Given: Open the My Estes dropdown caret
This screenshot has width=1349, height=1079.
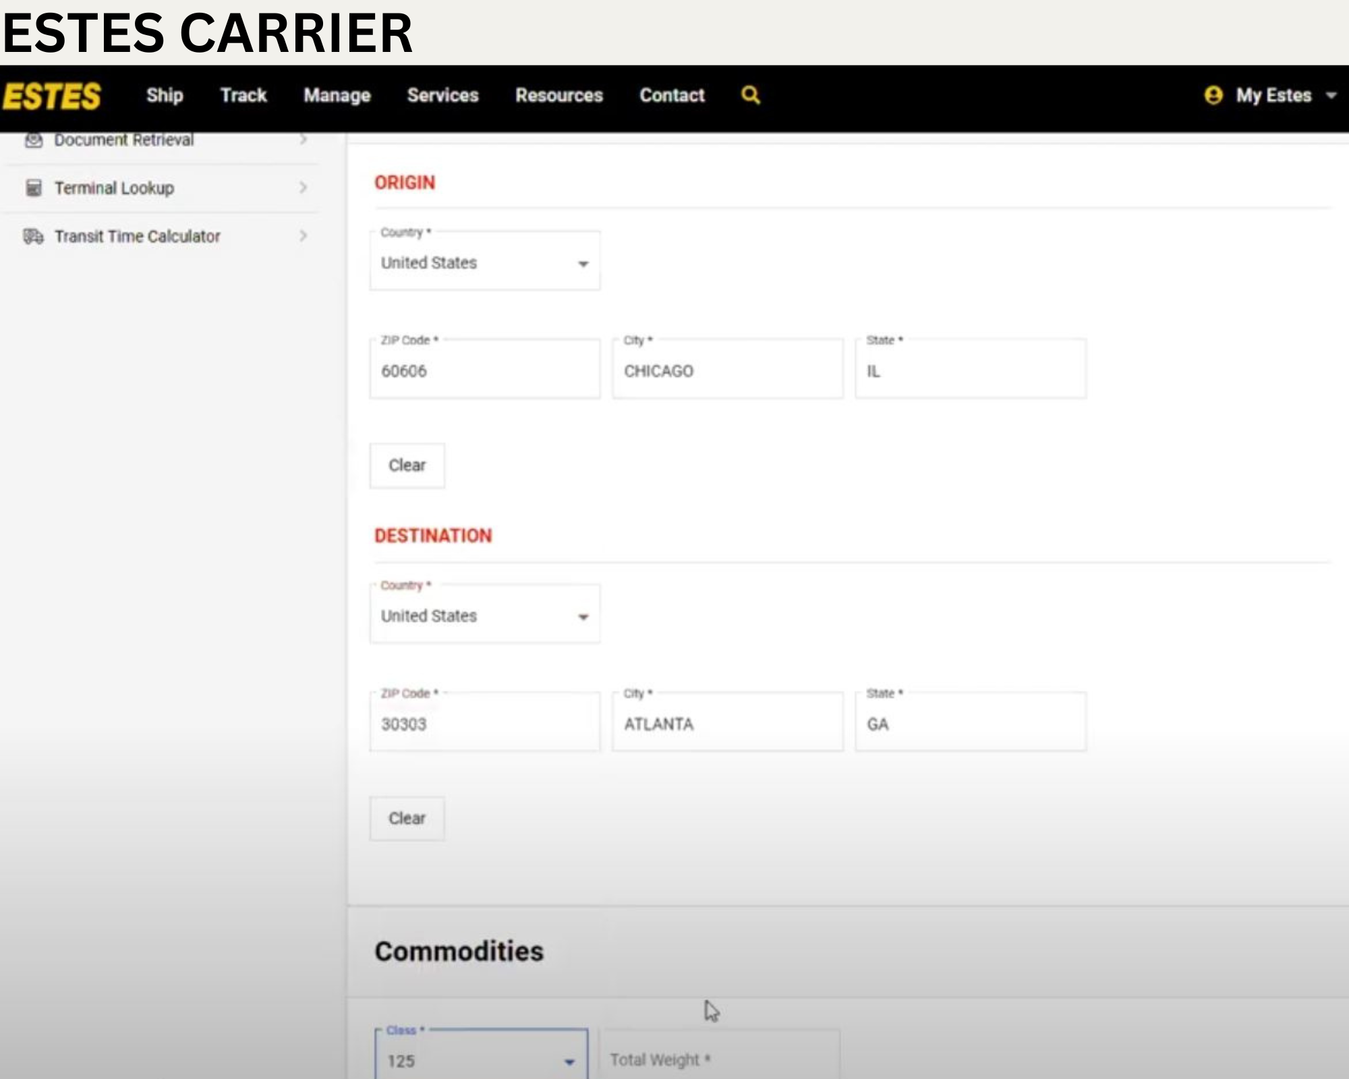Looking at the screenshot, I should coord(1331,96).
